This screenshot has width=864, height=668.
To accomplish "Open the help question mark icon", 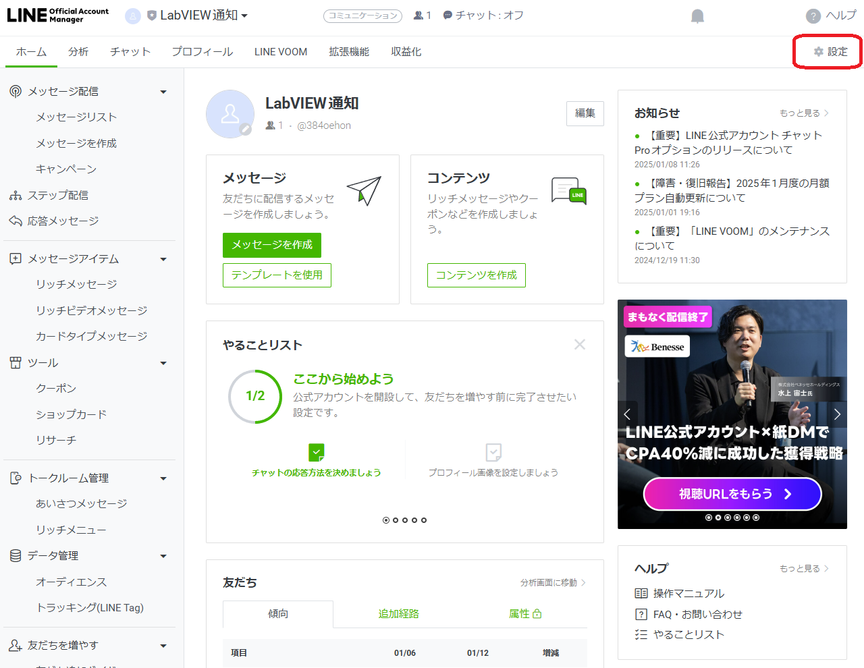I will point(813,16).
